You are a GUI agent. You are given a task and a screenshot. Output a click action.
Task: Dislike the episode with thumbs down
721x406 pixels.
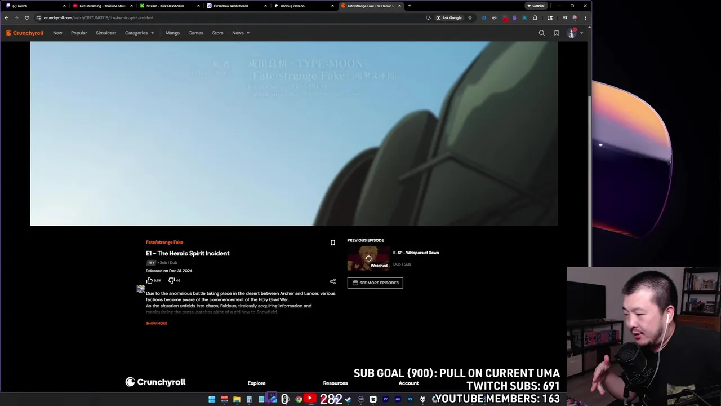pyautogui.click(x=171, y=280)
